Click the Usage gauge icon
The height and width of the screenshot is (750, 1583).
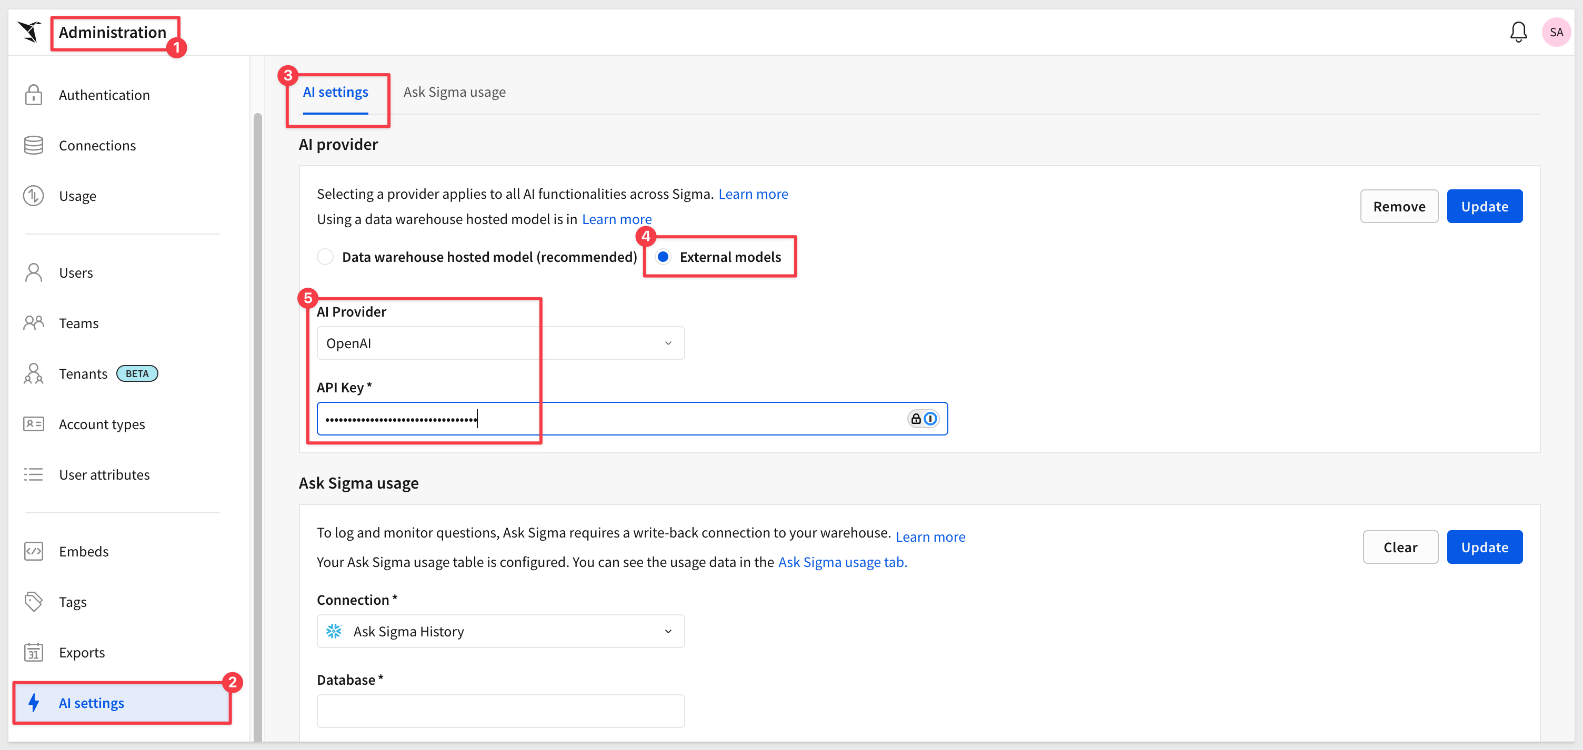tap(33, 196)
